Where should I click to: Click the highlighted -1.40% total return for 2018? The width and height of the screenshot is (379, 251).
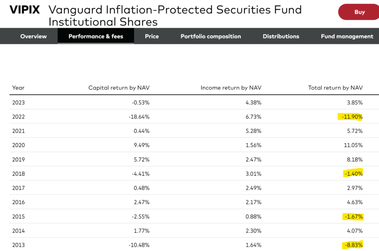353,174
